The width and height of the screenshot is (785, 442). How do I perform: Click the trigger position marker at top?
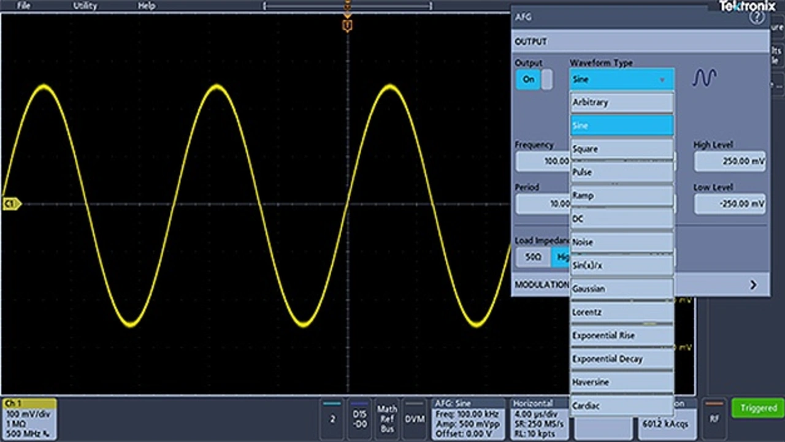click(348, 26)
